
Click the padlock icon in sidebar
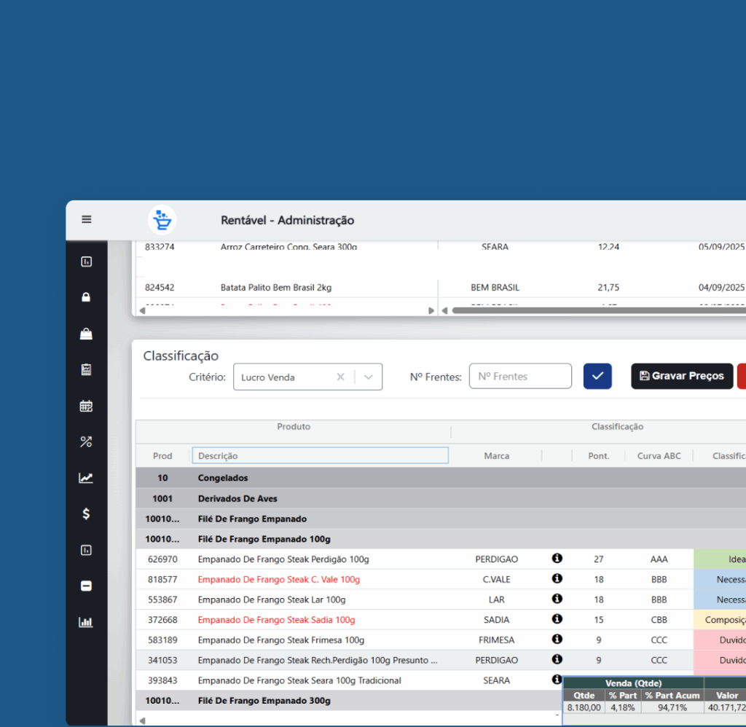pos(86,297)
